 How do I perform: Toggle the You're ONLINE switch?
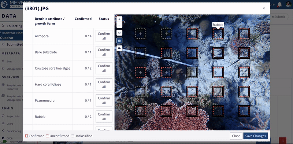pyautogui.click(x=4, y=141)
